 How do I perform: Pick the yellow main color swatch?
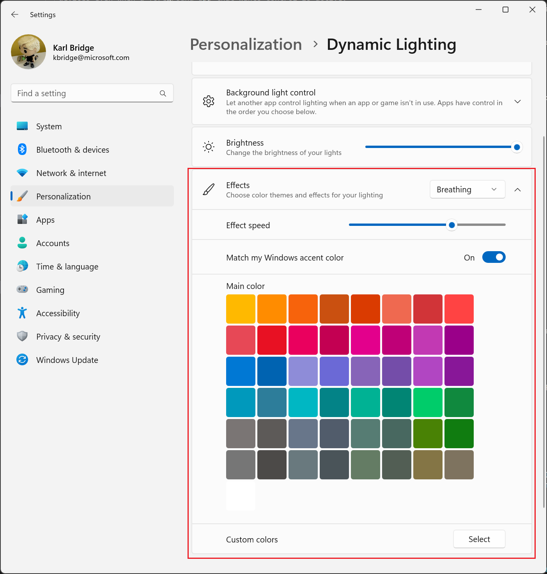click(240, 308)
